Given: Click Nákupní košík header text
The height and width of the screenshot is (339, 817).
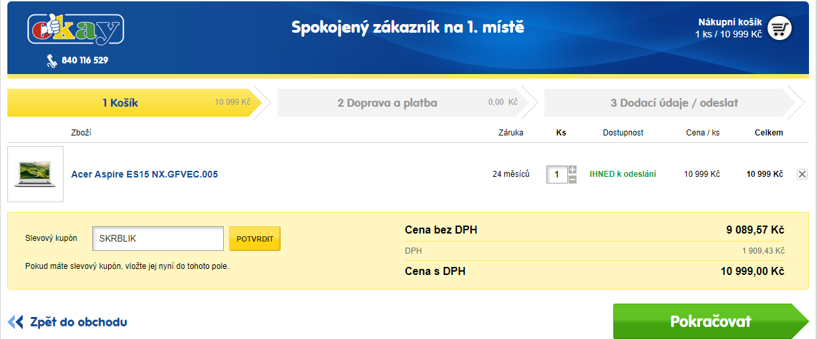Looking at the screenshot, I should pyautogui.click(x=730, y=22).
